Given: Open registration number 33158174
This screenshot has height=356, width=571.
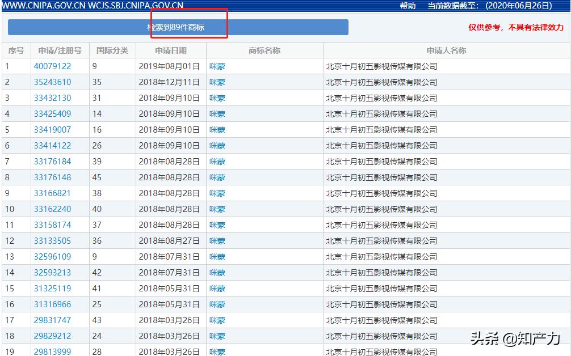Looking at the screenshot, I should tap(52, 225).
